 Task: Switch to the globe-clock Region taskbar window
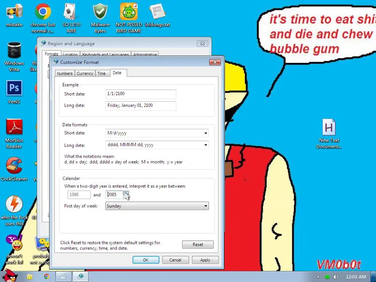(x=80, y=277)
